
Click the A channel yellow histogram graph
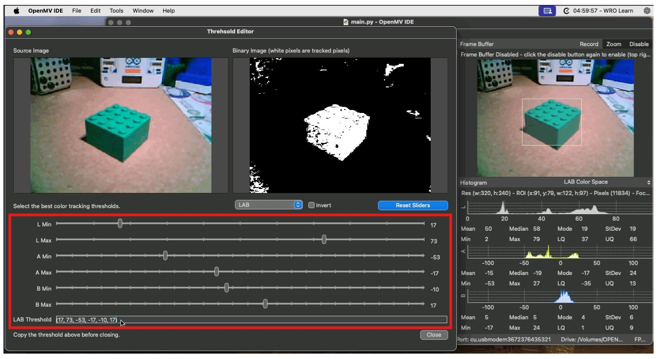coord(560,251)
